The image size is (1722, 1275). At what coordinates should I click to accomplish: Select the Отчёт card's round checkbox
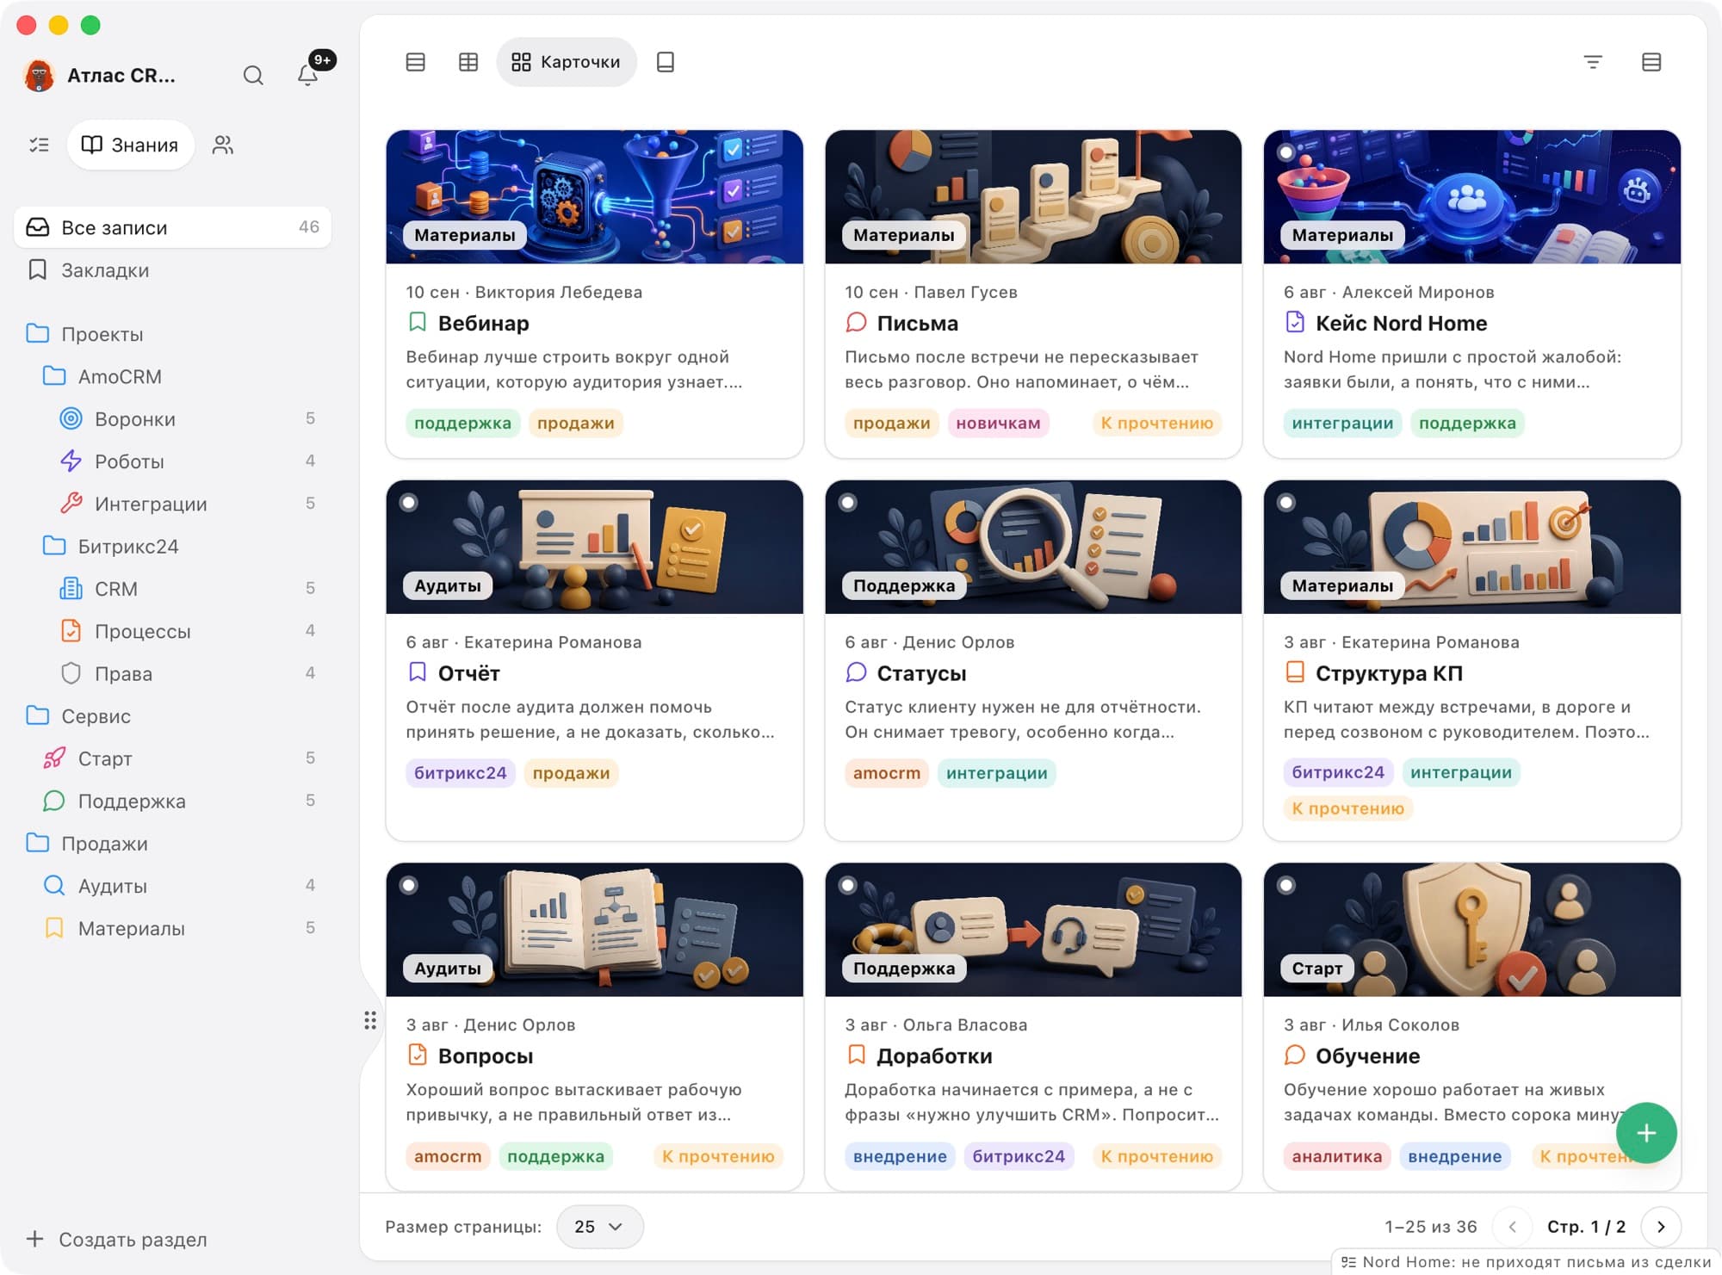(x=409, y=502)
